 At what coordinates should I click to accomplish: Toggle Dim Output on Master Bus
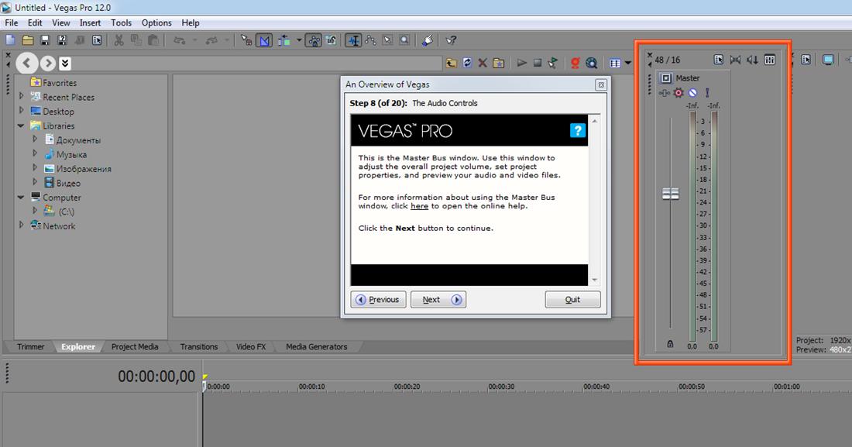pos(752,60)
